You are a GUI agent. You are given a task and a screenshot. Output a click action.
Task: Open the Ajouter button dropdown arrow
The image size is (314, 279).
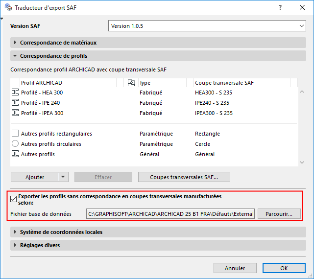[x=63, y=177]
